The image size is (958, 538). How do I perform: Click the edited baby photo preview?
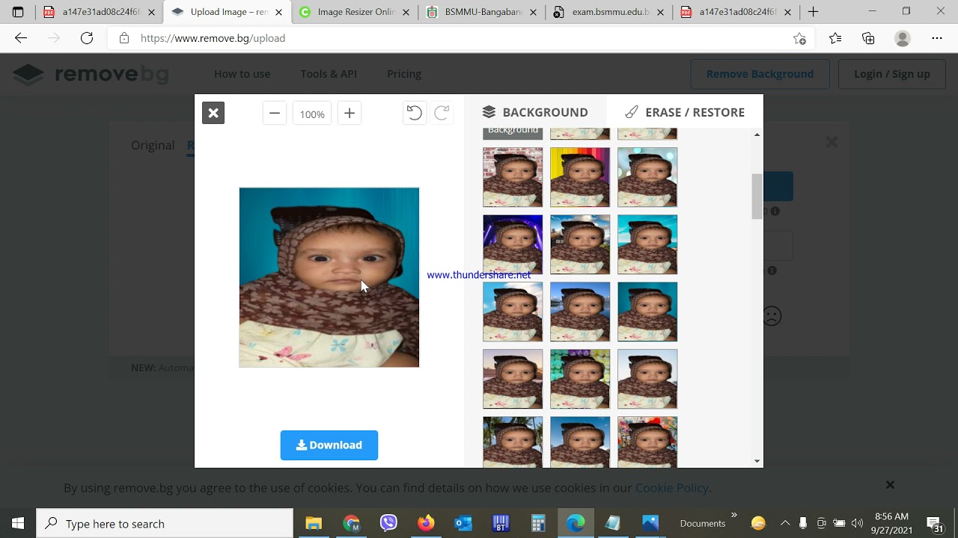click(x=329, y=277)
